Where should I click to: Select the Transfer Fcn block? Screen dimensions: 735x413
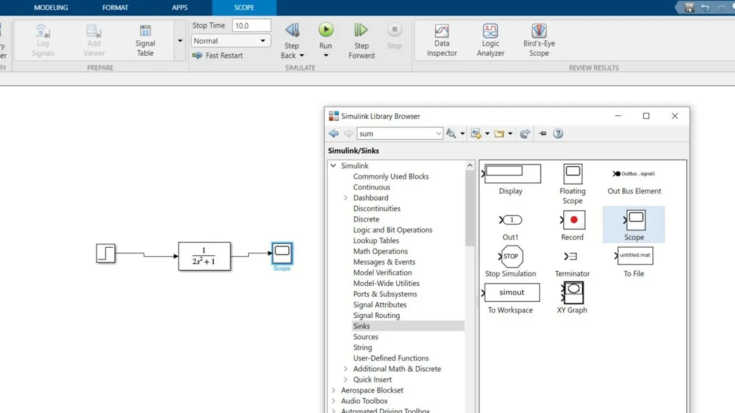click(x=204, y=256)
